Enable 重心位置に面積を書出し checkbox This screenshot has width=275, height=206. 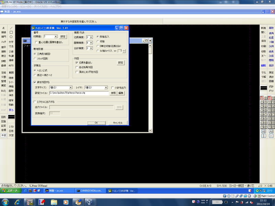[35, 42]
